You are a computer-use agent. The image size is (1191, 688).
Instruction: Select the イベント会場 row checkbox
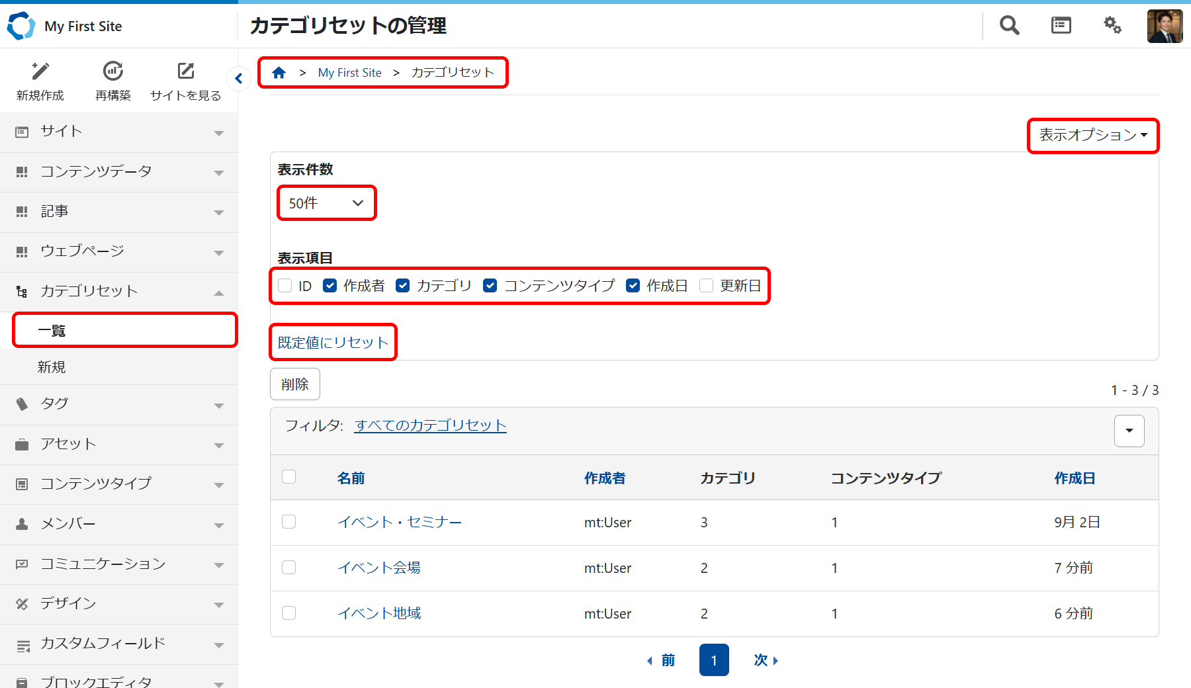tap(289, 568)
